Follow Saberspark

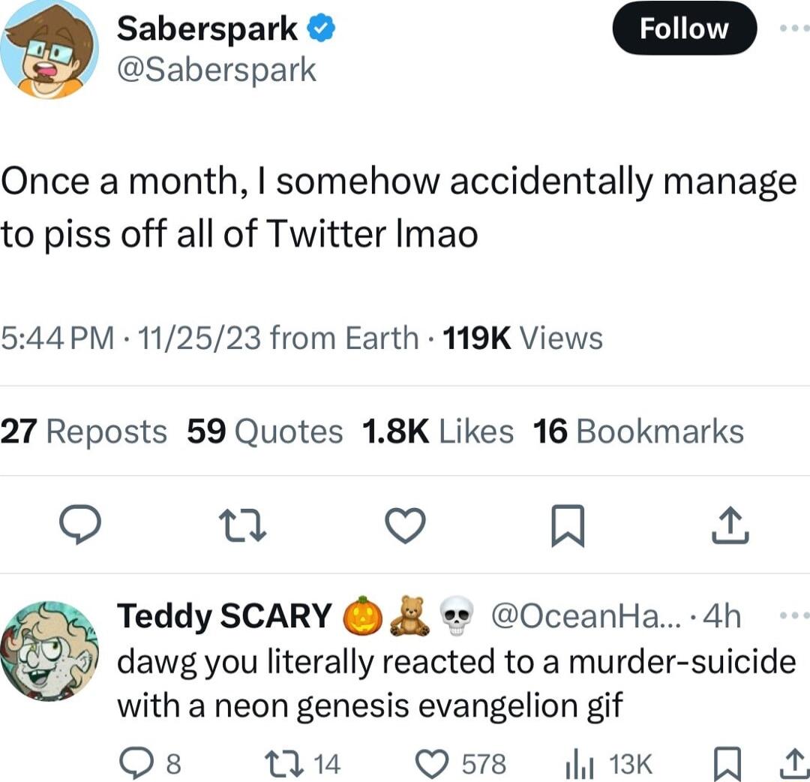[x=683, y=29]
